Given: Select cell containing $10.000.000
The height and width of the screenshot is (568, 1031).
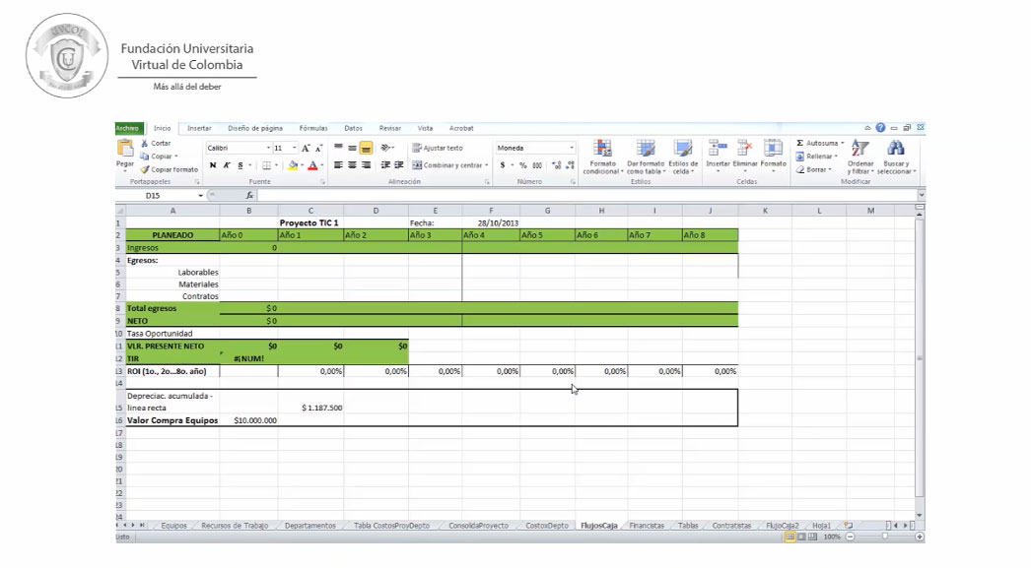Looking at the screenshot, I should [x=248, y=420].
